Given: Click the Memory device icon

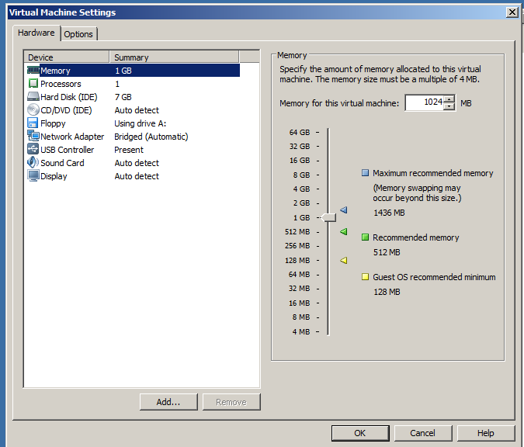Looking at the screenshot, I should [33, 70].
